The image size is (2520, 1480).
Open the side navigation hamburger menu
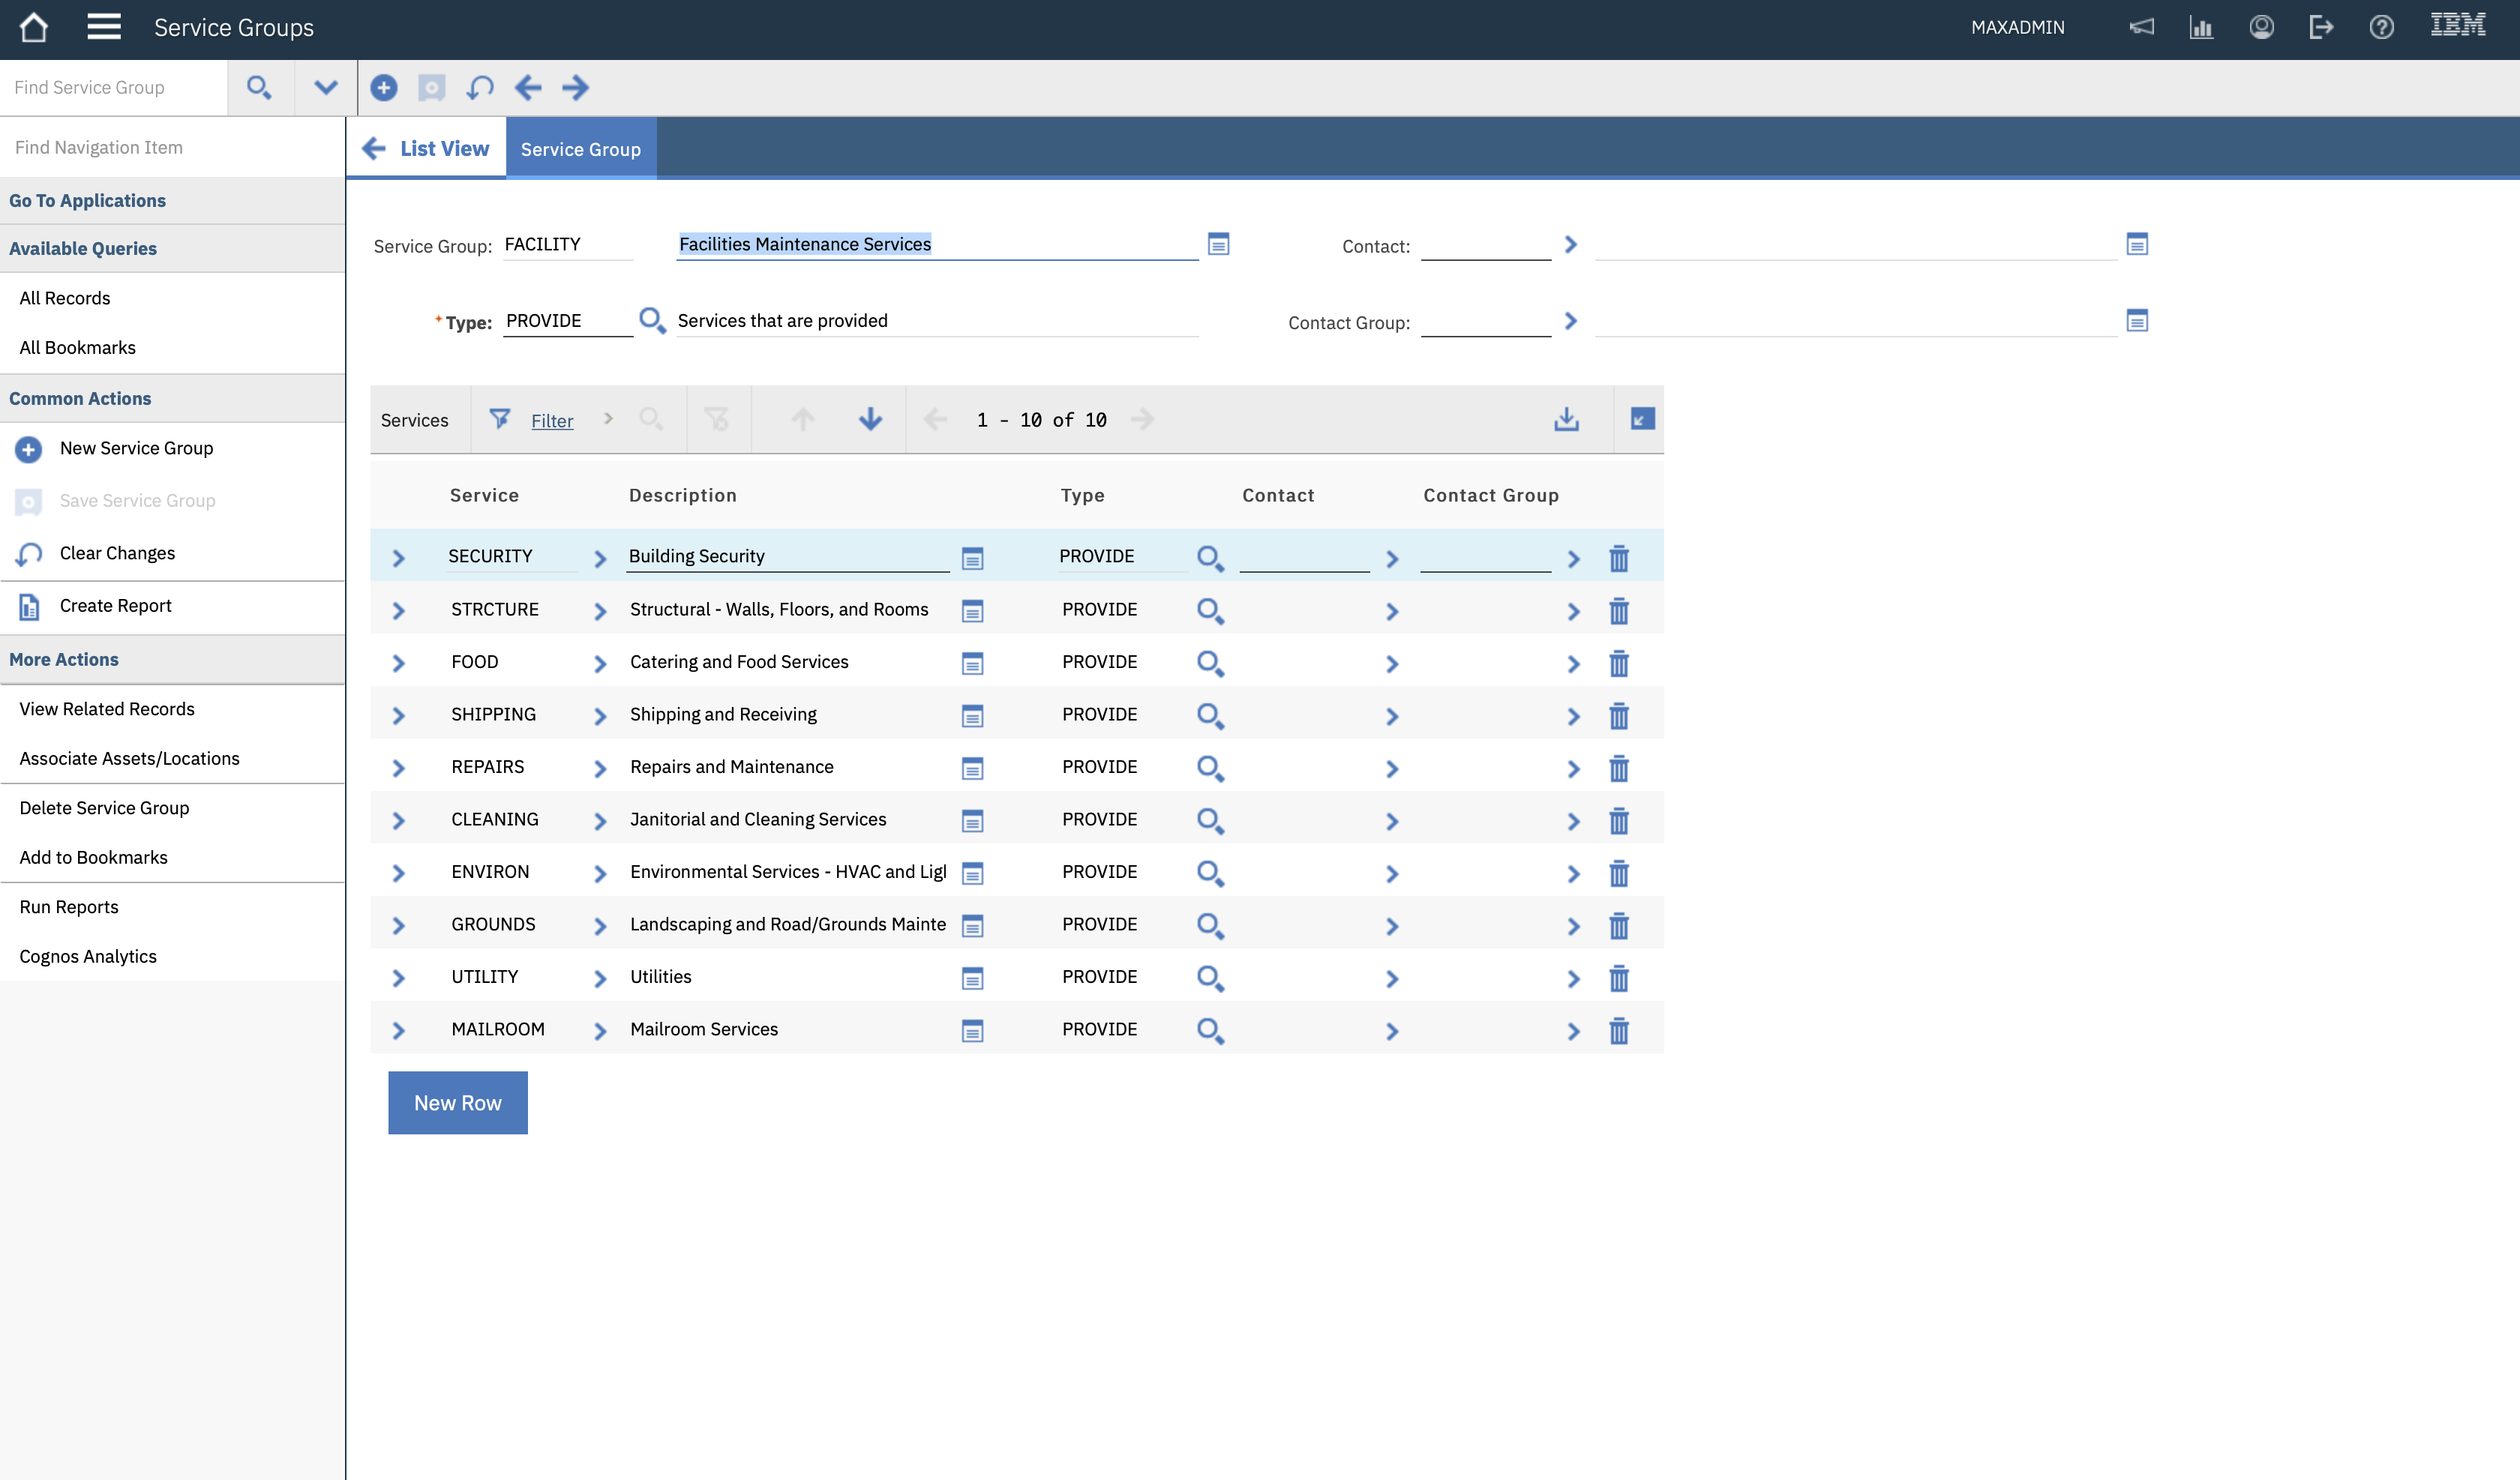(x=103, y=27)
